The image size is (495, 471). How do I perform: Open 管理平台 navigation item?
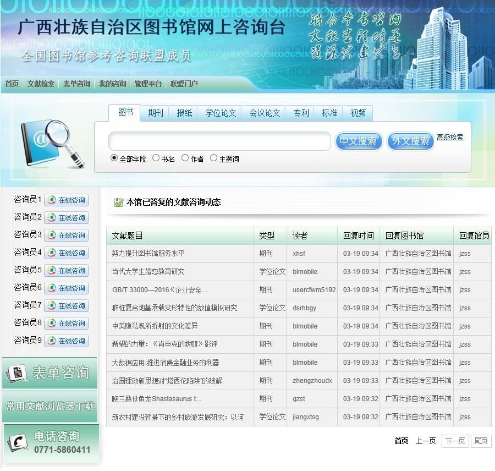(148, 84)
